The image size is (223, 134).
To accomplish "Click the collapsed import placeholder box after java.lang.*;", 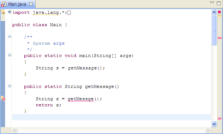I will (x=69, y=13).
